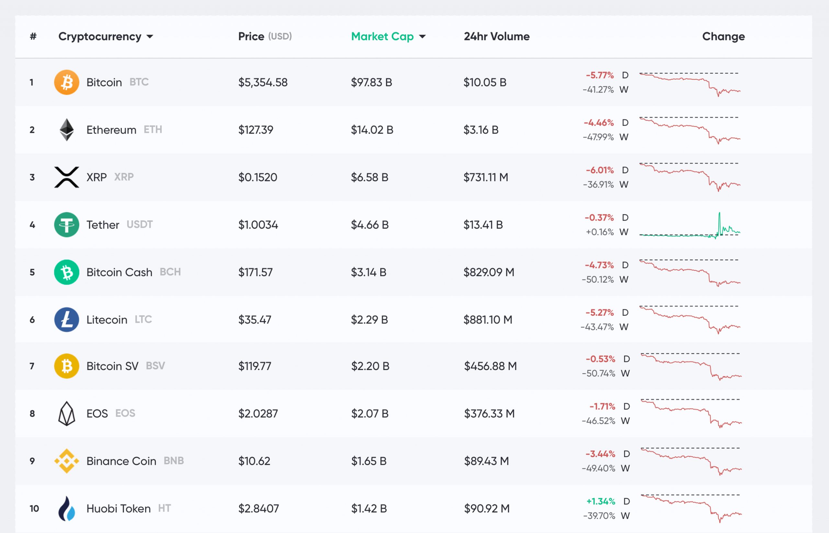Image resolution: width=829 pixels, height=533 pixels.
Task: Click Bitcoin's weekly sparkline chart
Action: 690,84
